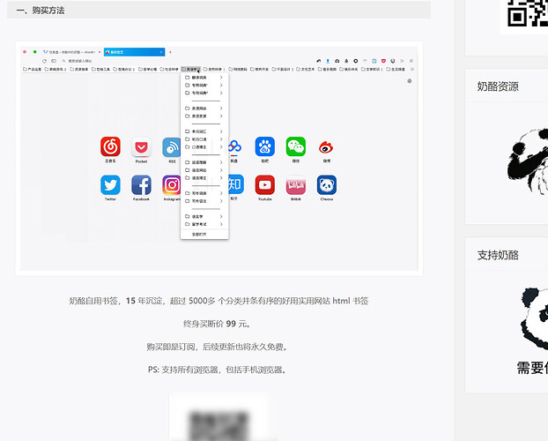Open the 阅读理解 folder in menu
Image resolution: width=548 pixels, height=441 pixels.
click(204, 162)
